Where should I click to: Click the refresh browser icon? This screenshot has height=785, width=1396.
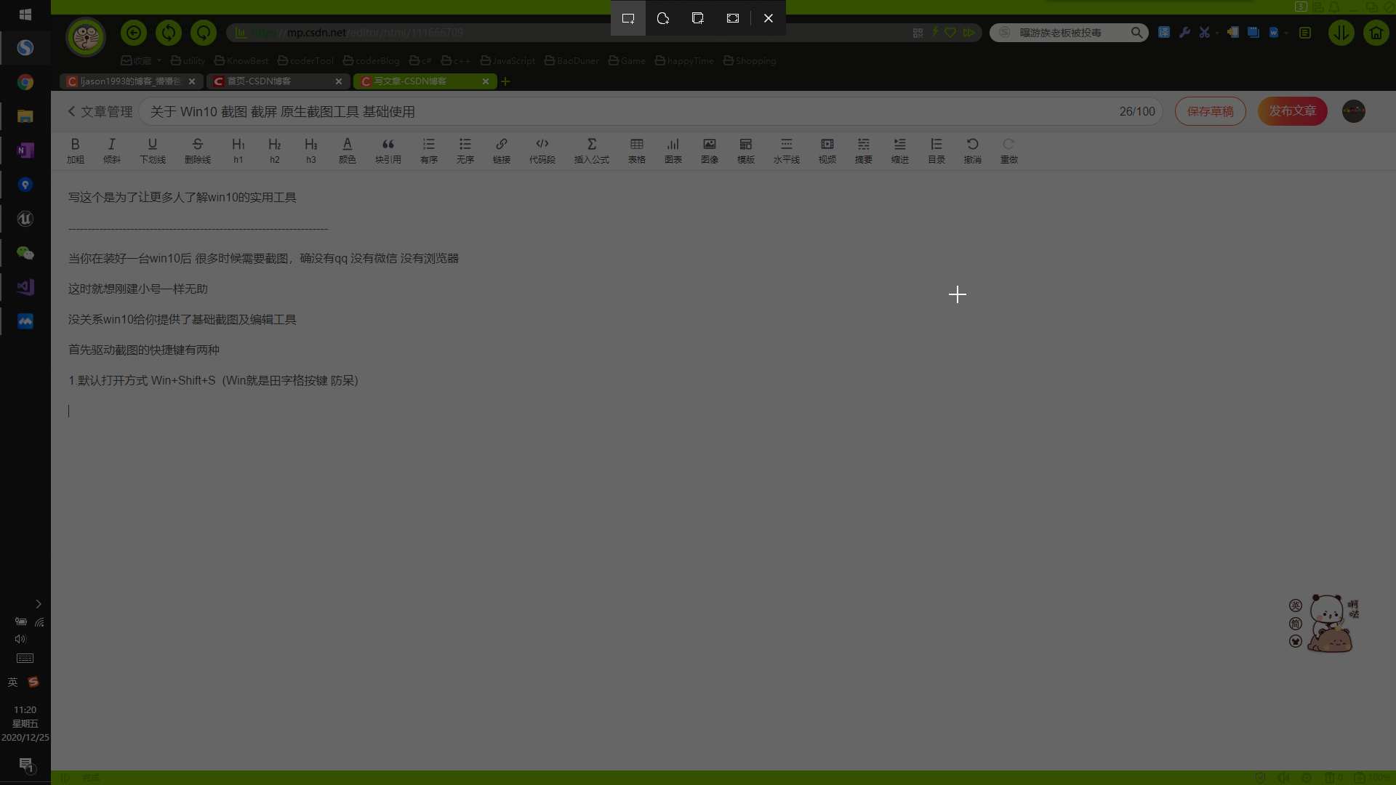tap(168, 33)
